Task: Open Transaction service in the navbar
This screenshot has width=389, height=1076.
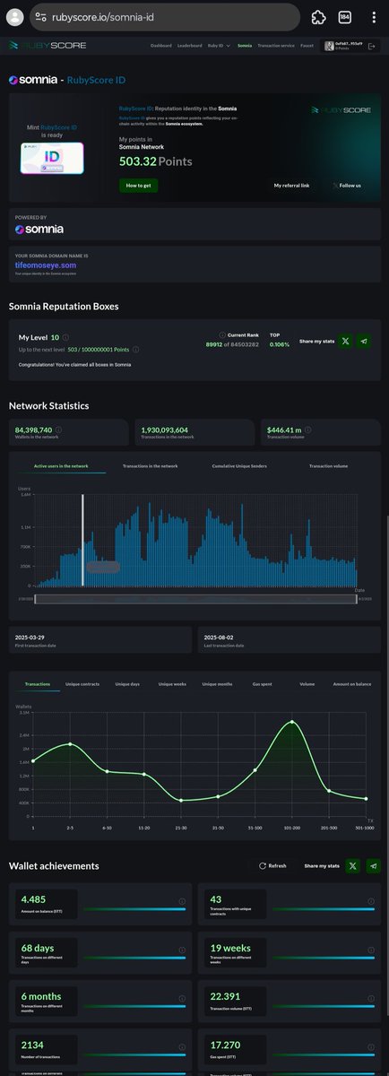Action: coord(275,45)
